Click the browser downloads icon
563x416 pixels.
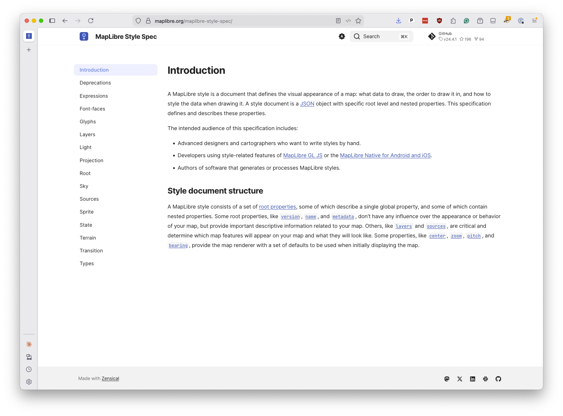tap(398, 21)
